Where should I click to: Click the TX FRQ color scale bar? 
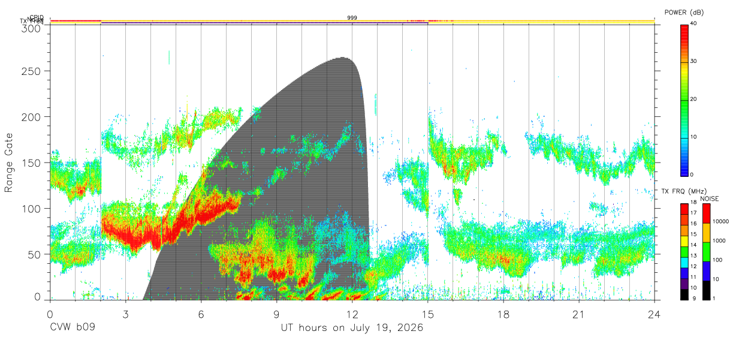pyautogui.click(x=684, y=251)
